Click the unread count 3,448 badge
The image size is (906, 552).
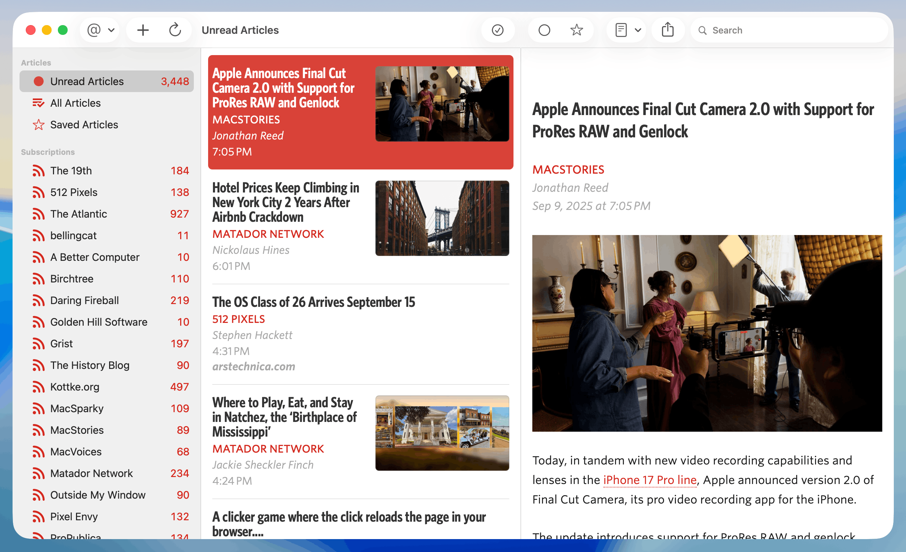coord(175,81)
